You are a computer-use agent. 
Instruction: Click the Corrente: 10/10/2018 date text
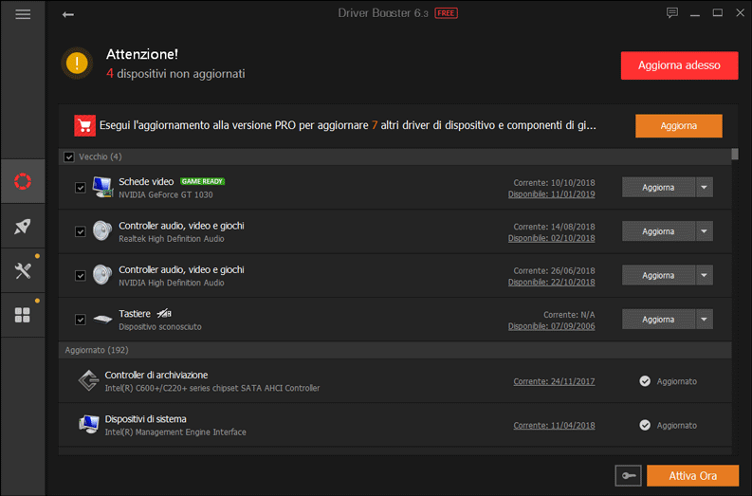(554, 183)
